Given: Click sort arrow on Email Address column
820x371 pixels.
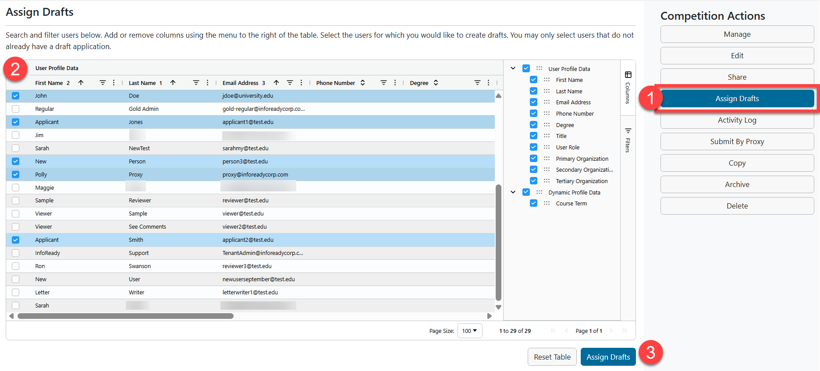Looking at the screenshot, I should (x=276, y=83).
